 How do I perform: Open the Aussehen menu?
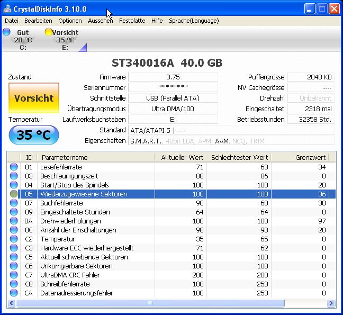coord(101,21)
